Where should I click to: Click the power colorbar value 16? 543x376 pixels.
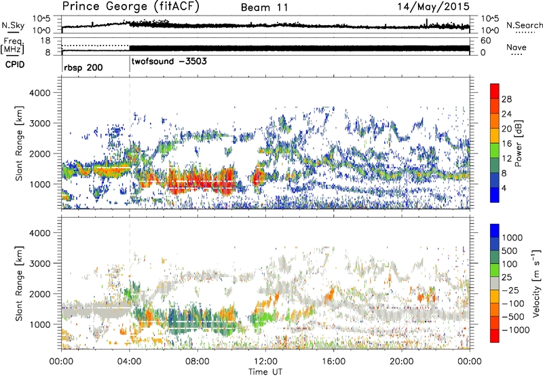tap(506, 144)
